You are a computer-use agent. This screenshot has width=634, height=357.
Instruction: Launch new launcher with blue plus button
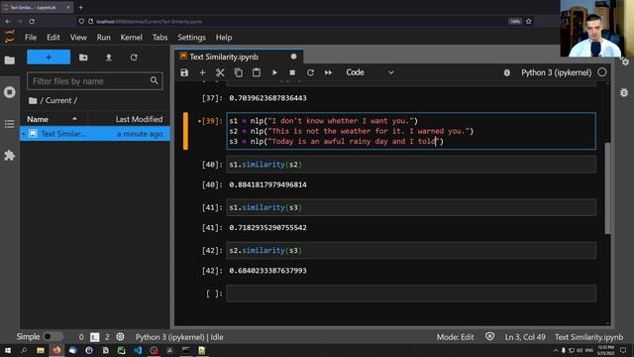click(49, 58)
